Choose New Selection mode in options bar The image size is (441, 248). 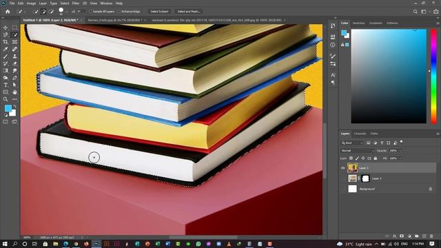pos(36,12)
